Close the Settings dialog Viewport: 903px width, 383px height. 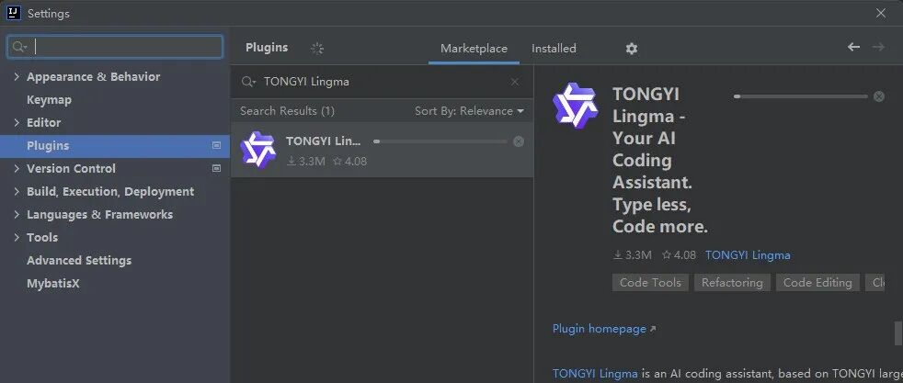881,13
